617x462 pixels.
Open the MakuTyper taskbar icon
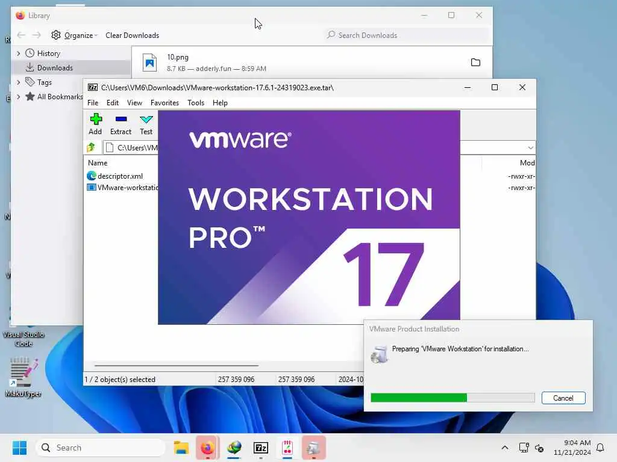[x=287, y=448]
